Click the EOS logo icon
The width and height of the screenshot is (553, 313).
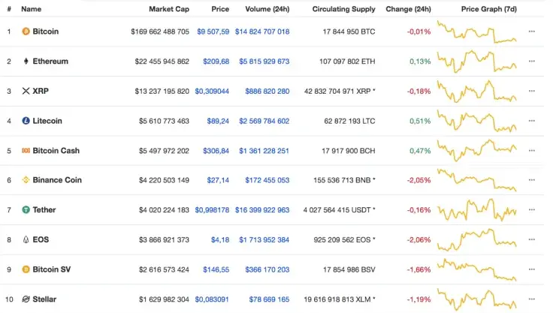click(26, 240)
